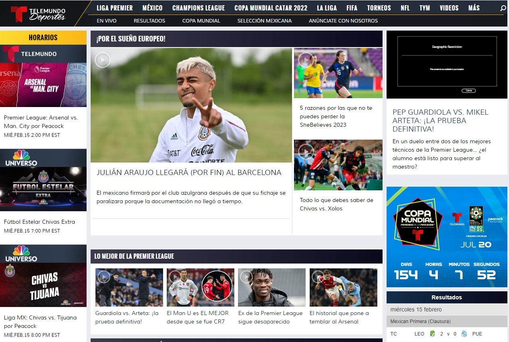The image size is (509, 342).
Task: Play the Julián Araujo featured video
Action: click(102, 60)
